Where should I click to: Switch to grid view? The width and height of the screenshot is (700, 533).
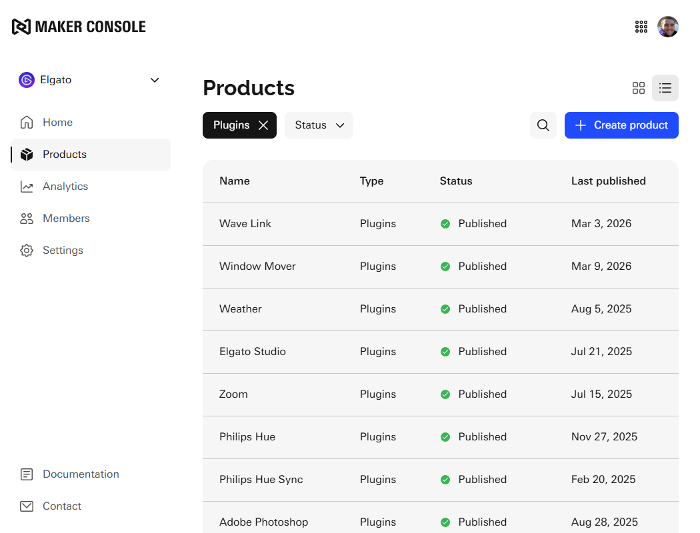tap(639, 88)
